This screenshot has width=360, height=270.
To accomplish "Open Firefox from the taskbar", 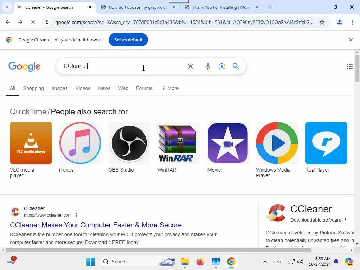I will coord(200,262).
